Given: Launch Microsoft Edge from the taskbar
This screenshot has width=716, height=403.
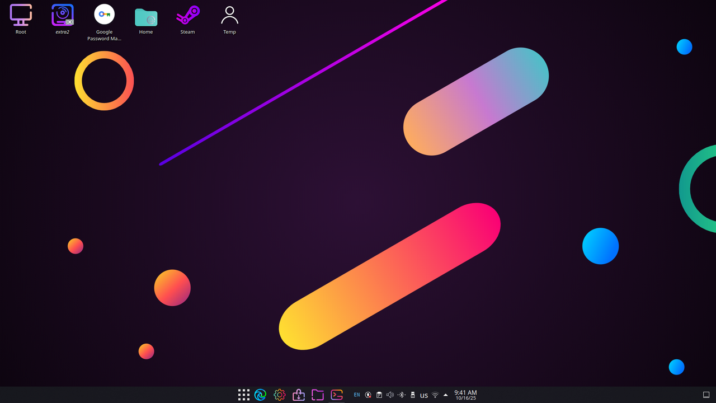Looking at the screenshot, I should click(261, 395).
